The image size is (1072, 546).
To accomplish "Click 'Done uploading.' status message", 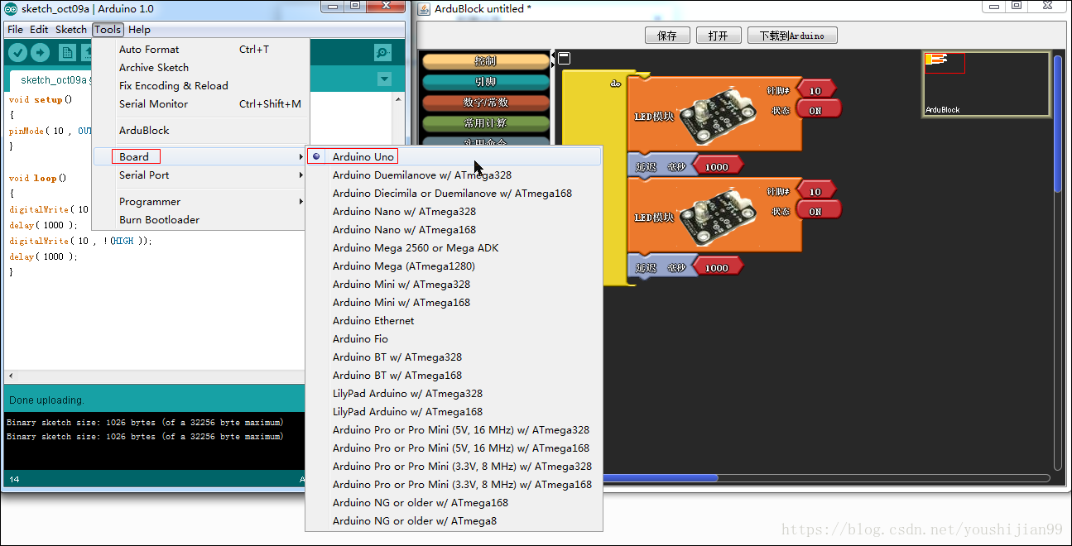I will 46,400.
